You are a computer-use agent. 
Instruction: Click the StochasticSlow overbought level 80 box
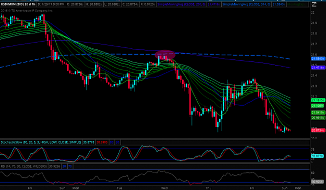tap(112, 143)
